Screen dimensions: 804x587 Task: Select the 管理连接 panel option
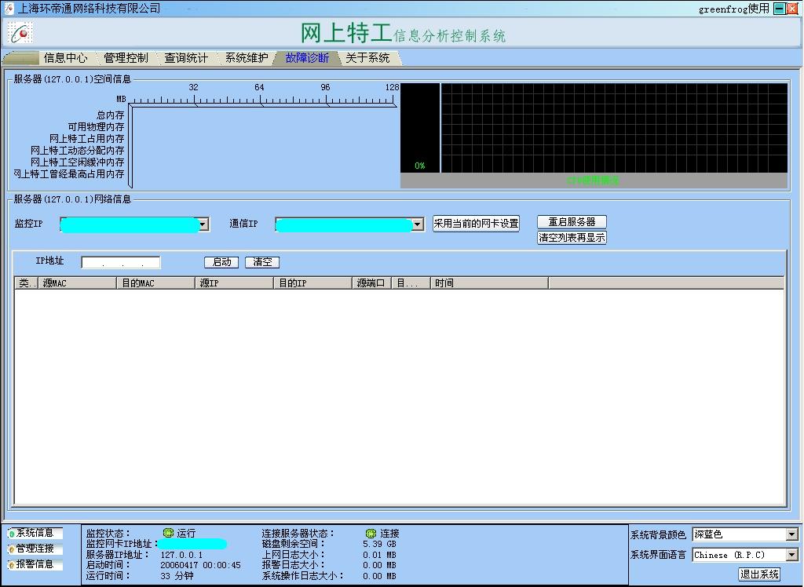pyautogui.click(x=35, y=549)
